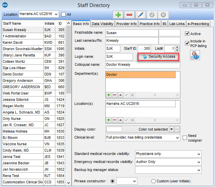Screen dimensions: 215x187
Task: Open the Phrase constructor dropdown
Action: pyautogui.click(x=135, y=181)
